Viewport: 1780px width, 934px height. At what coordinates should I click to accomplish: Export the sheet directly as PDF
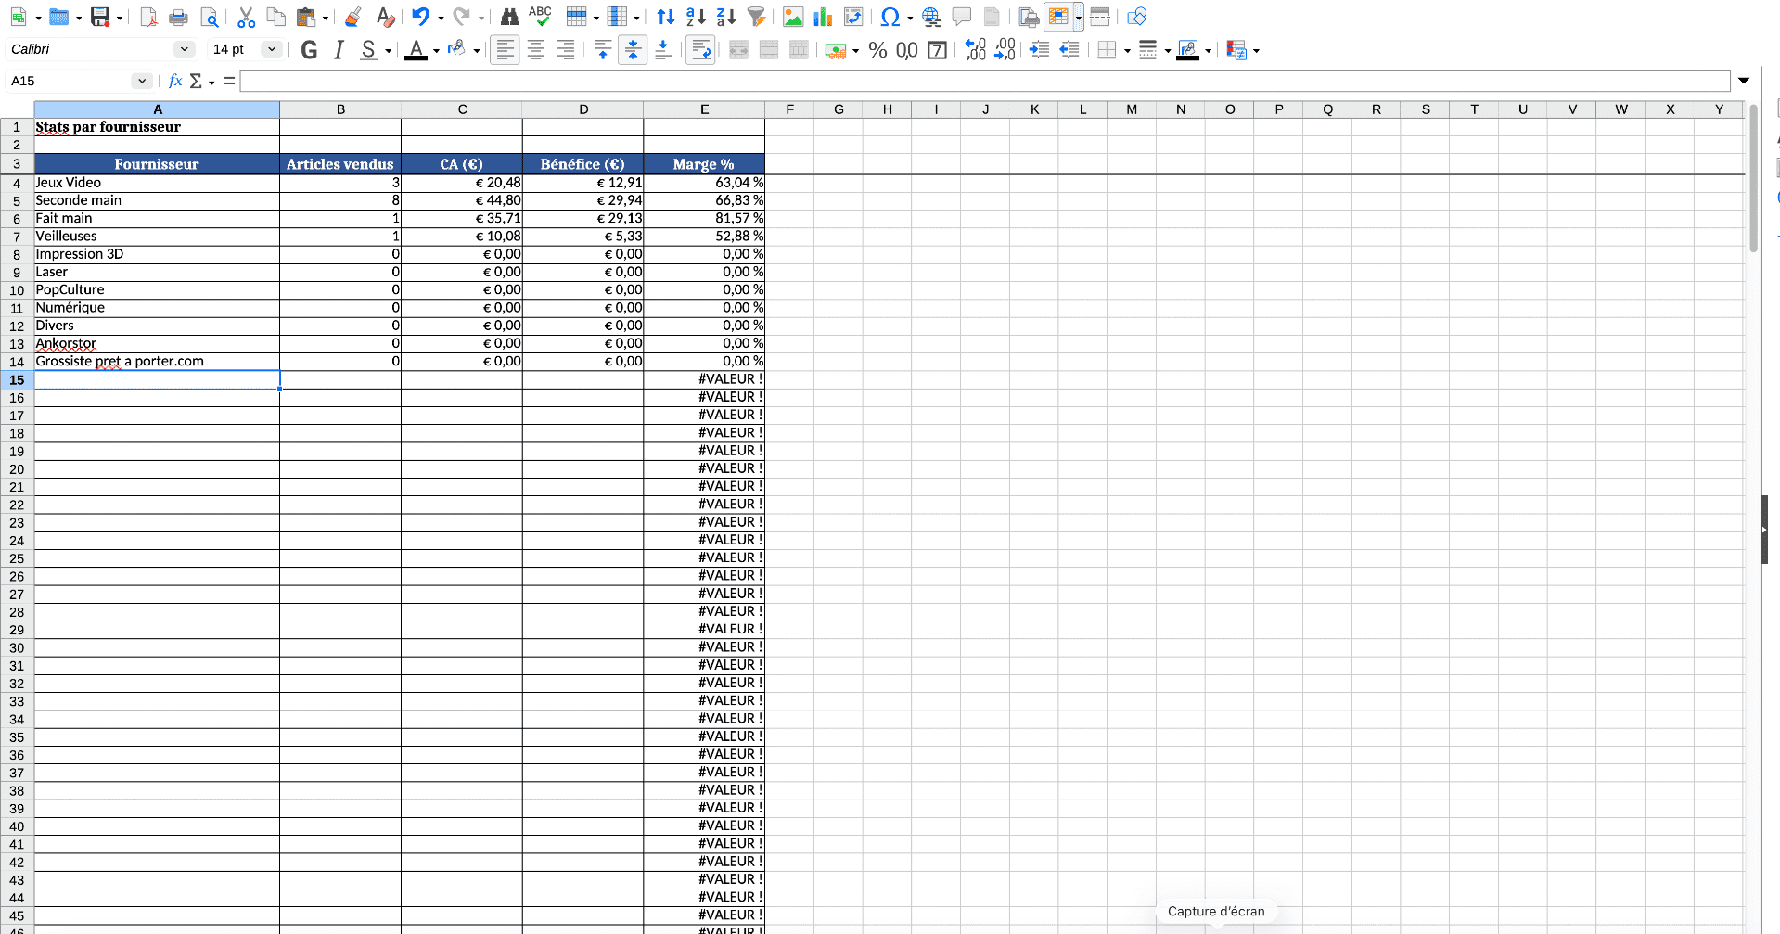[148, 17]
